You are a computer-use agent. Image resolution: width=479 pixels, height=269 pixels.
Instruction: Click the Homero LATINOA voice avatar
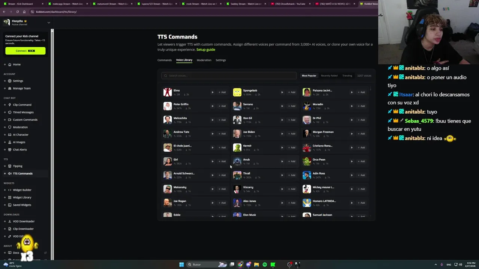(x=307, y=203)
